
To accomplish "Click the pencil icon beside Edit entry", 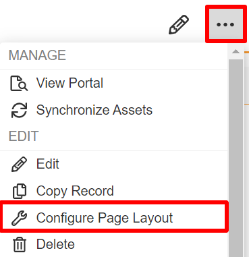I will point(19,165).
